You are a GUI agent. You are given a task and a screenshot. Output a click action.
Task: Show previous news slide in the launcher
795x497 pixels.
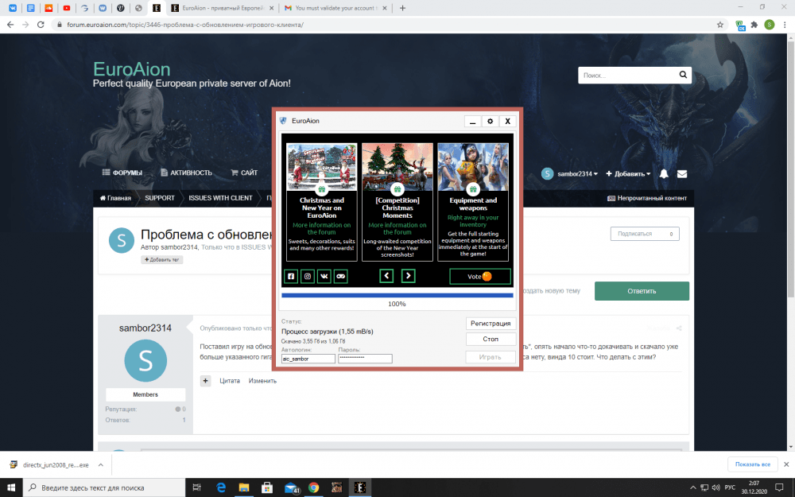coord(386,276)
